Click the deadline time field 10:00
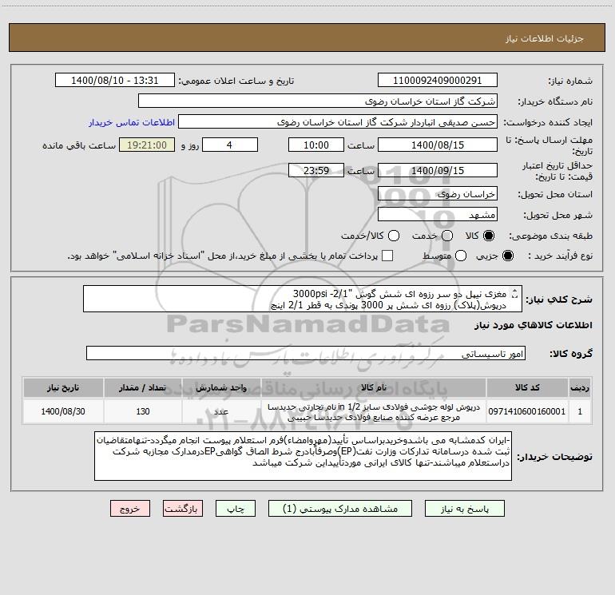Image resolution: width=615 pixels, height=595 pixels. [x=316, y=145]
